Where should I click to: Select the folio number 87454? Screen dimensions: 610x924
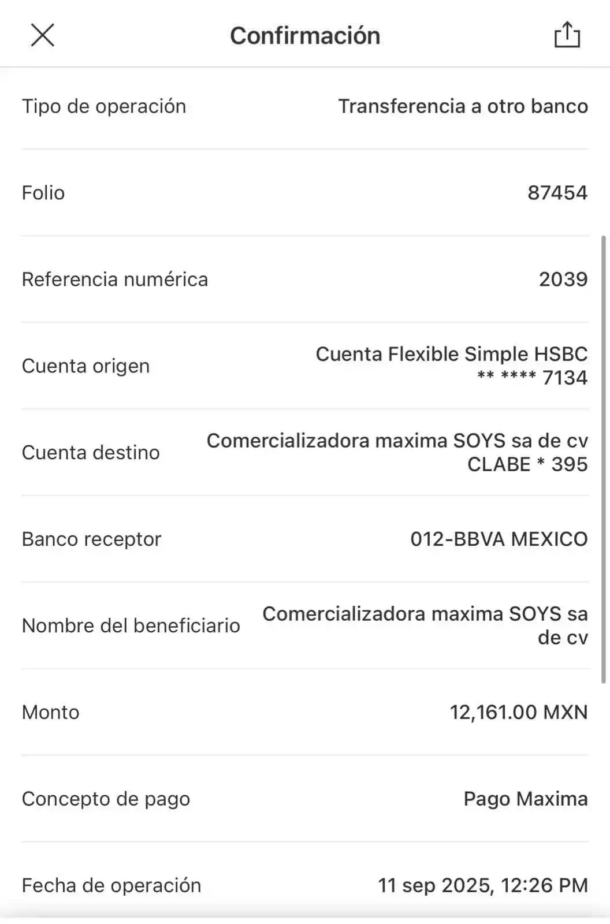557,193
